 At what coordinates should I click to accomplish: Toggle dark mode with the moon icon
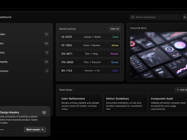[185, 17]
